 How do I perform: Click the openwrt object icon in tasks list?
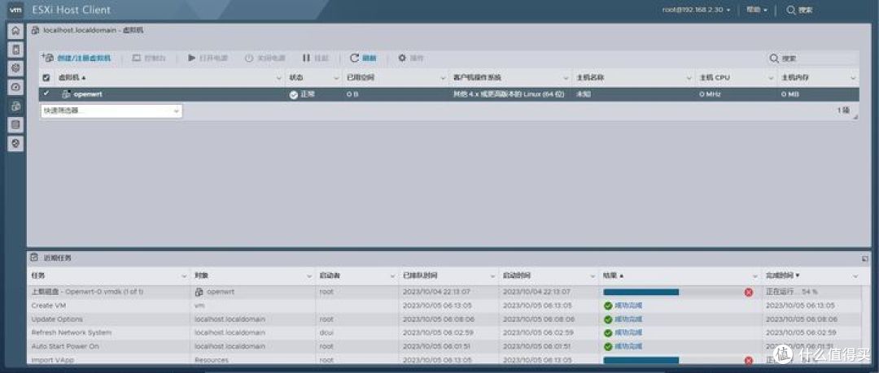[x=199, y=292]
